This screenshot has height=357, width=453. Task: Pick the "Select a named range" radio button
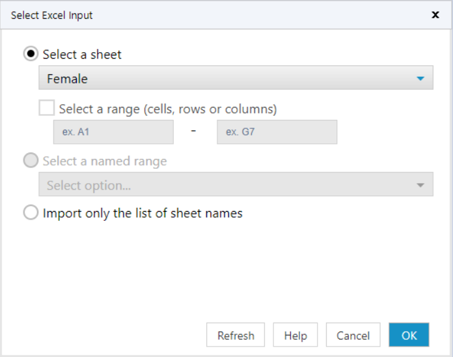[x=31, y=161]
